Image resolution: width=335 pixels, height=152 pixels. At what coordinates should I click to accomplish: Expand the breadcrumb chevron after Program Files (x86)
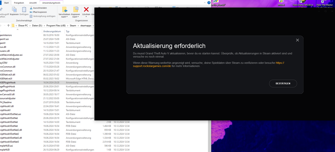click(68, 26)
